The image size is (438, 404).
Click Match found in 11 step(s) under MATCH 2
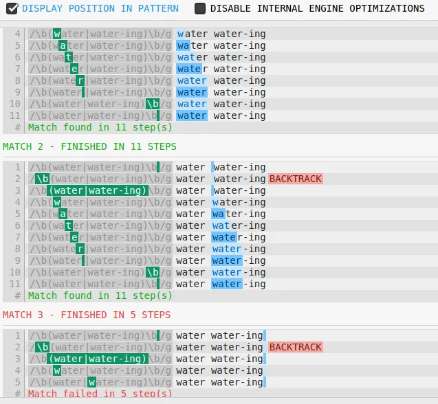click(x=100, y=295)
